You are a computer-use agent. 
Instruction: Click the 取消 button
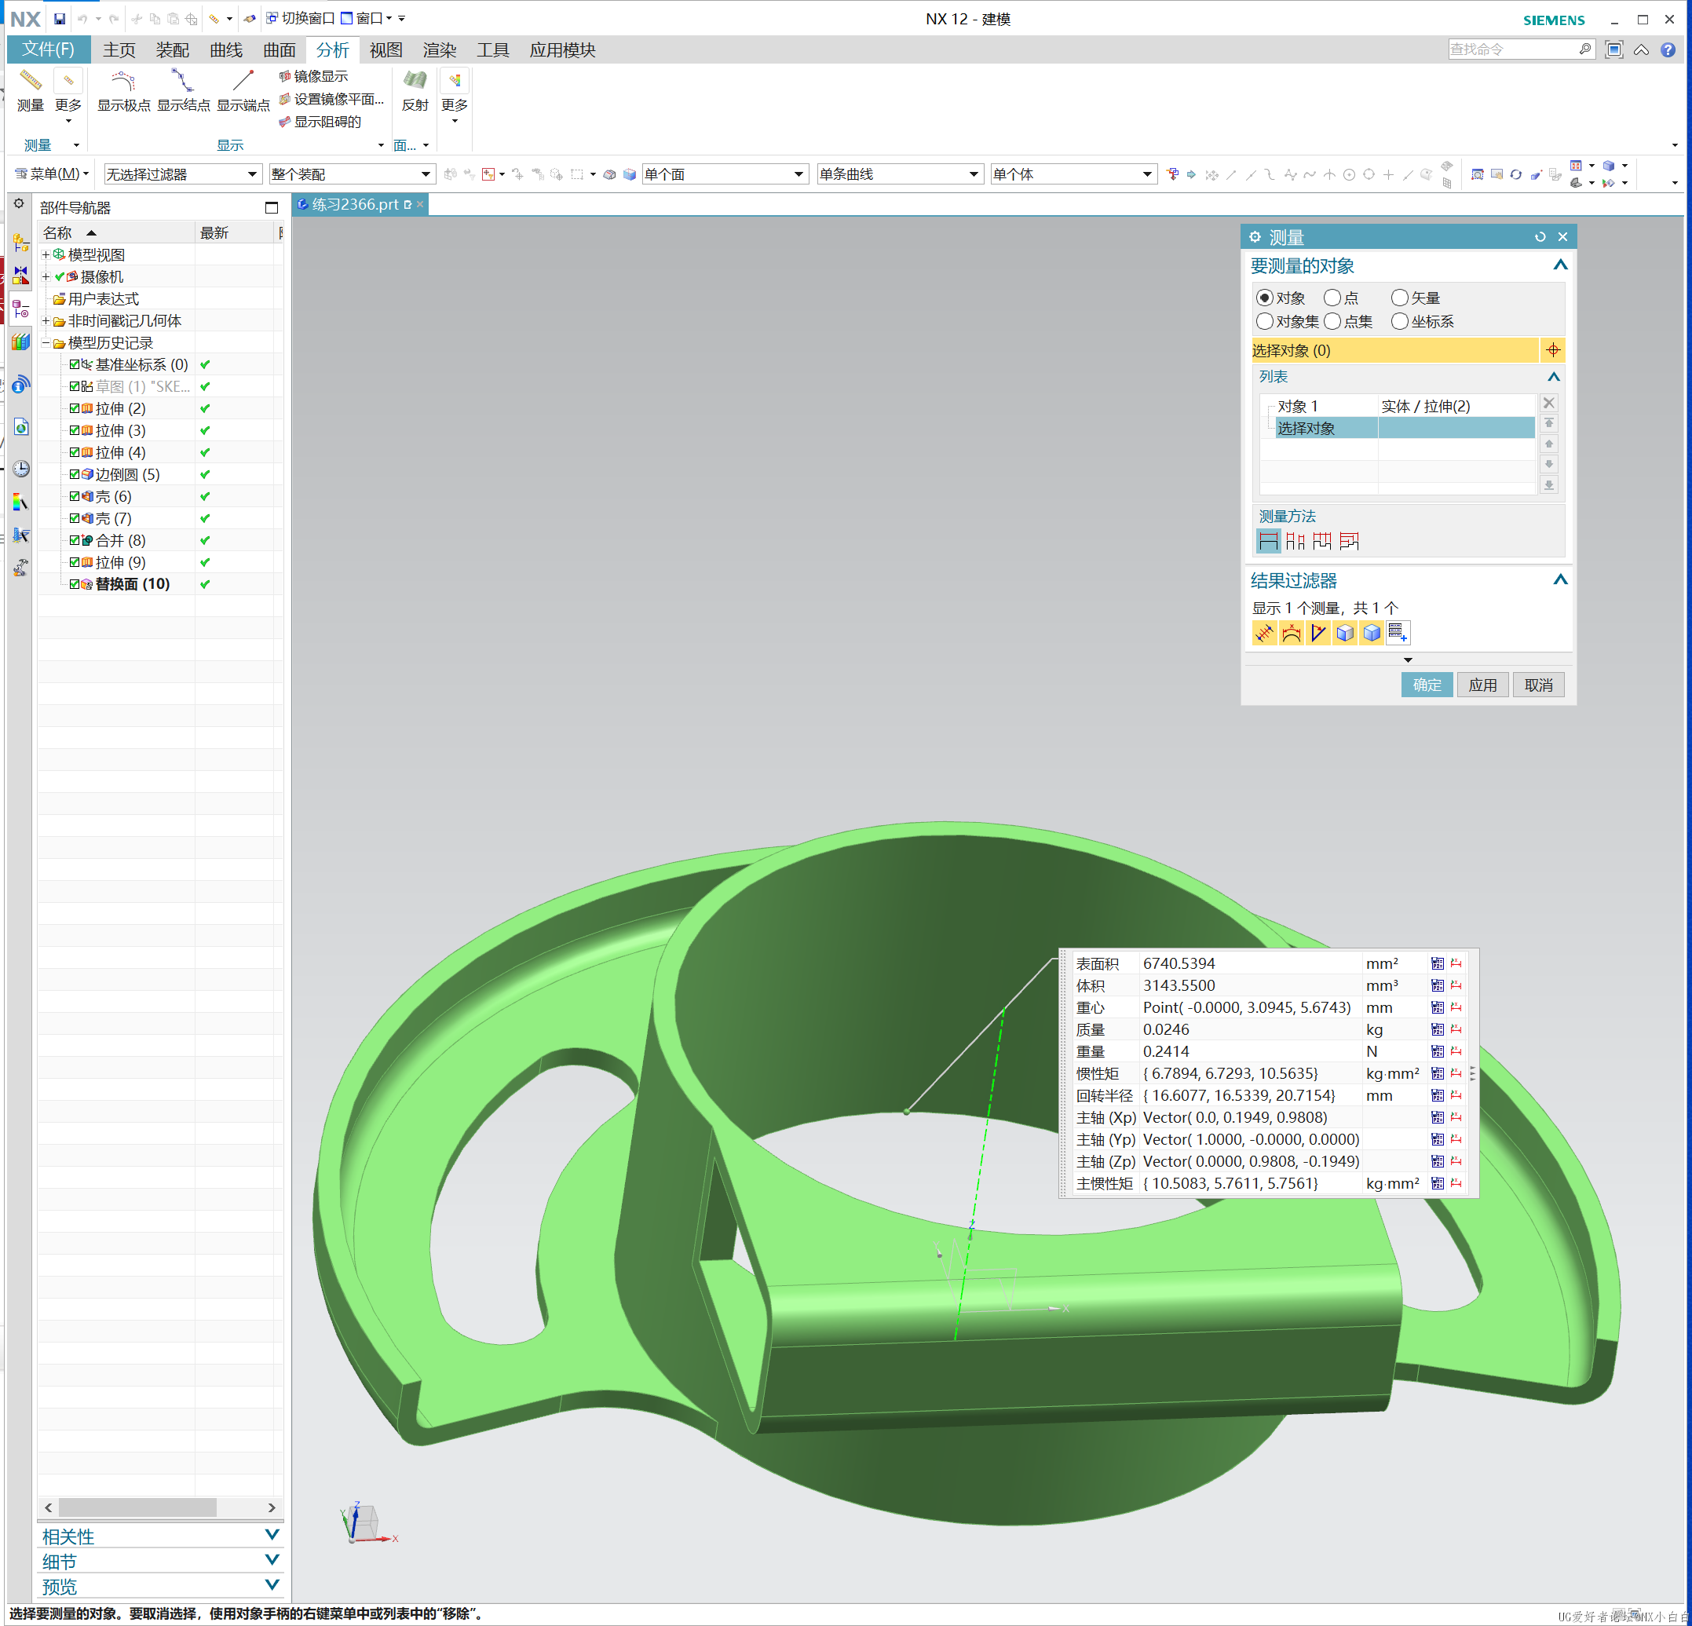1538,685
